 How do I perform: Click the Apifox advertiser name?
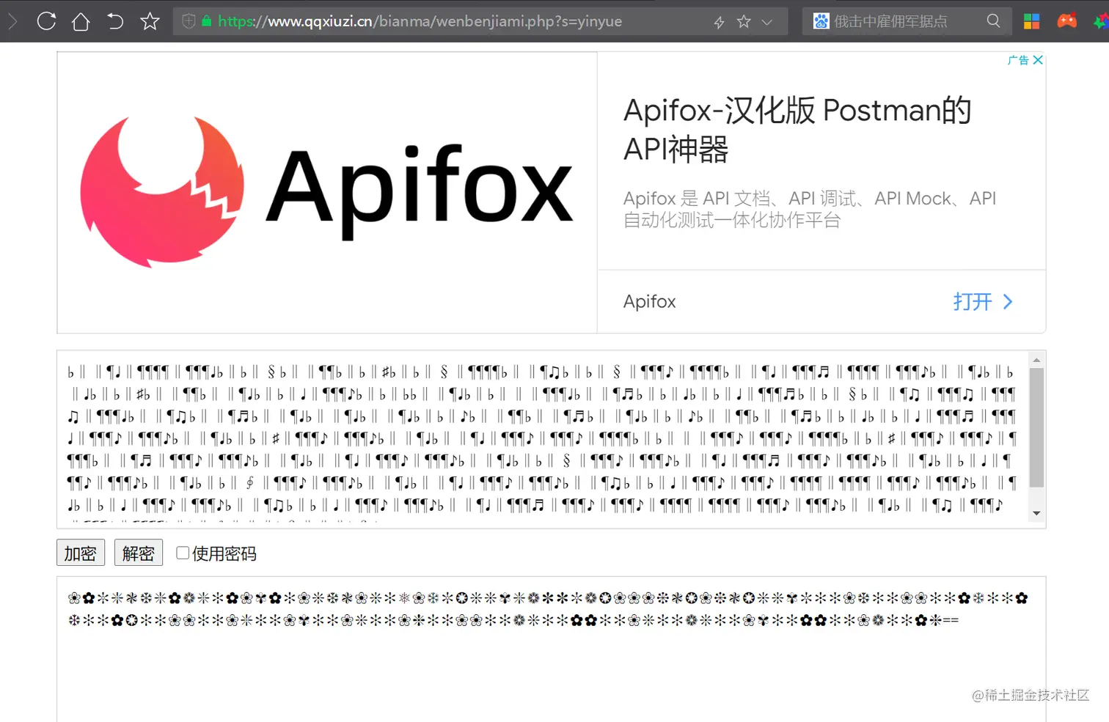[649, 301]
